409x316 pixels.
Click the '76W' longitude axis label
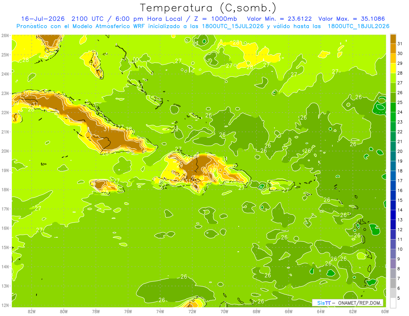128,311
